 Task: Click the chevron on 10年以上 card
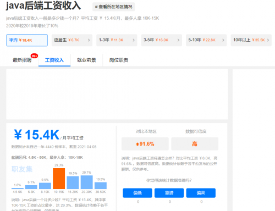coord(268,40)
